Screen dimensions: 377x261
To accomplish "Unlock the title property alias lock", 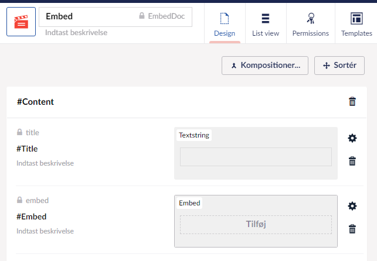I will (x=20, y=133).
